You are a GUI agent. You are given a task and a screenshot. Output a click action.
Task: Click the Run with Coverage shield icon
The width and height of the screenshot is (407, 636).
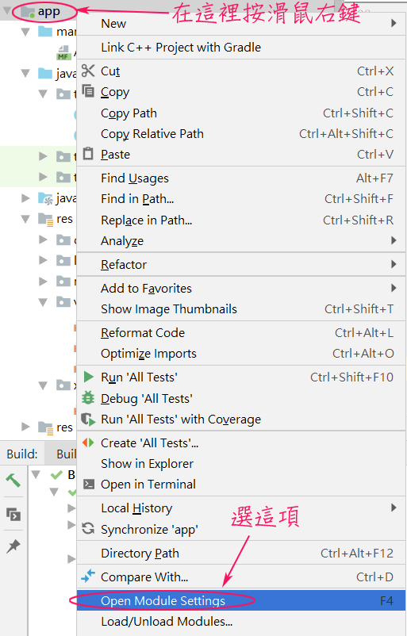click(88, 419)
